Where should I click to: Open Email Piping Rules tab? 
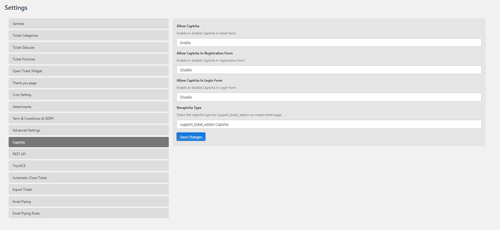click(x=88, y=213)
